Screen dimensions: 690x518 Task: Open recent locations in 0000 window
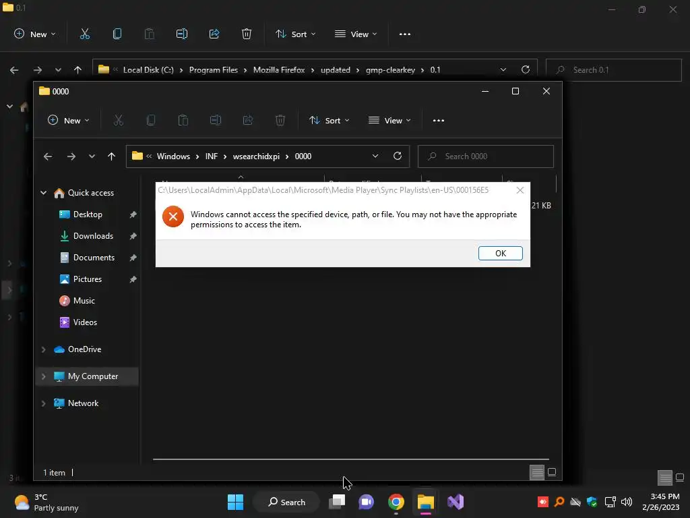click(92, 156)
